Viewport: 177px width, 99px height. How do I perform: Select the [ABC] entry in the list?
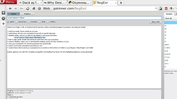pos(171,45)
